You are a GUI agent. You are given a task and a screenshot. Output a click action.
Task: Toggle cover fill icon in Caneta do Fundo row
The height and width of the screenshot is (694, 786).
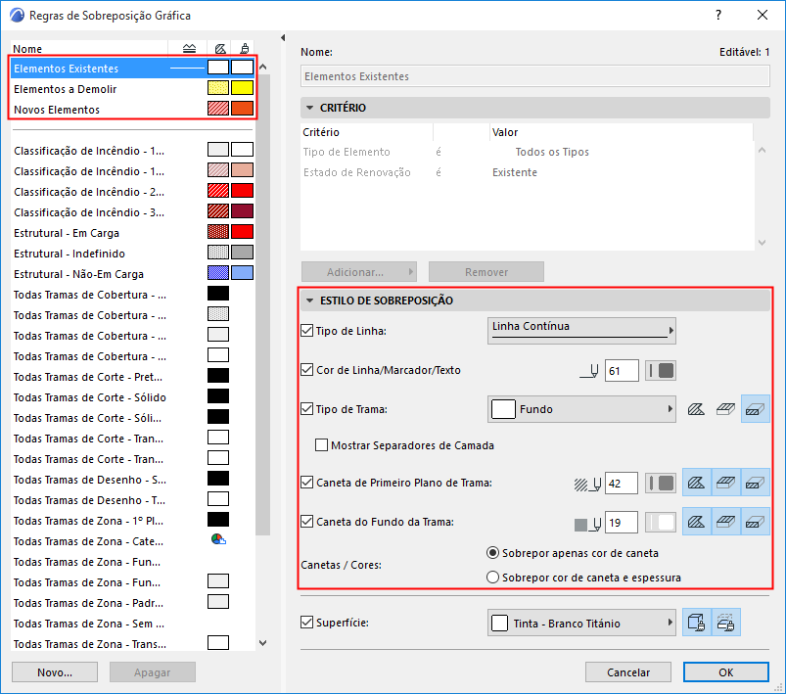click(x=725, y=522)
